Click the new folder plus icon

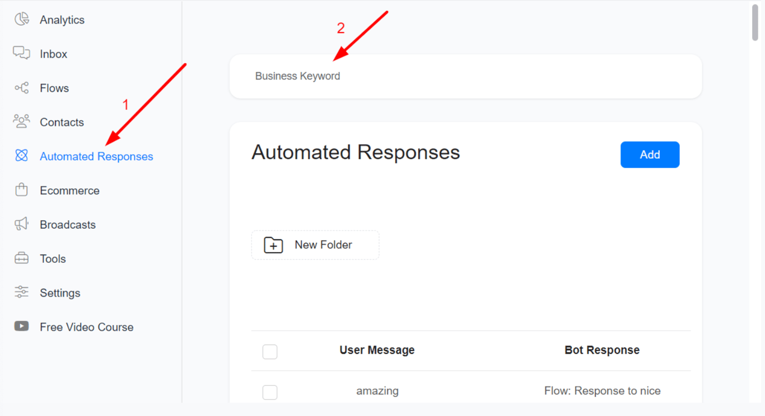(x=273, y=245)
